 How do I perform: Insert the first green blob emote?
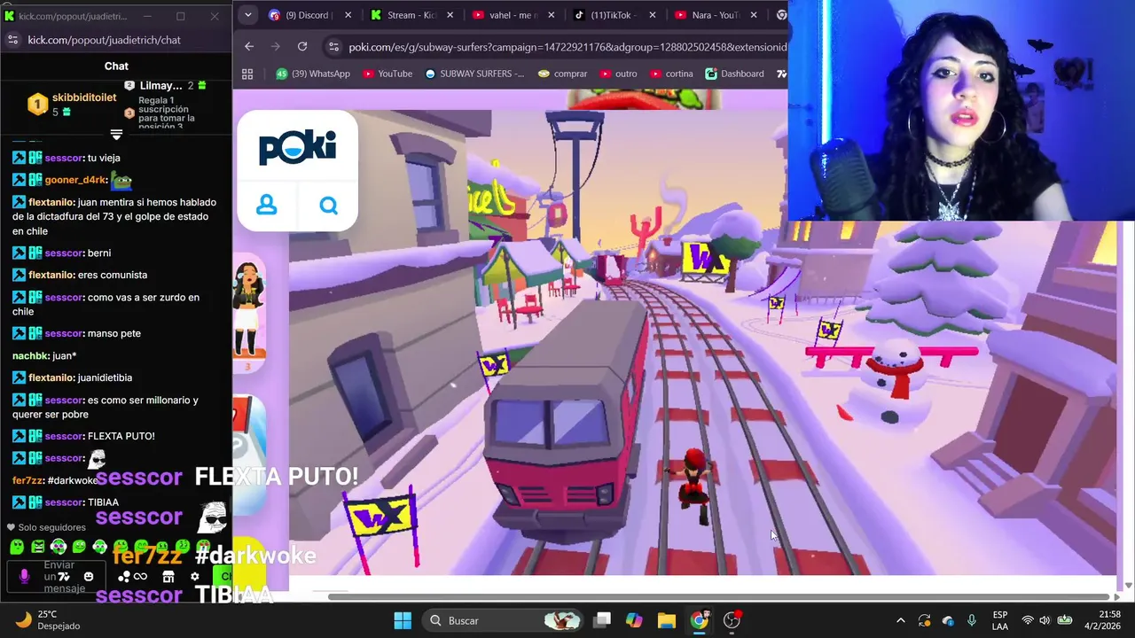[16, 548]
